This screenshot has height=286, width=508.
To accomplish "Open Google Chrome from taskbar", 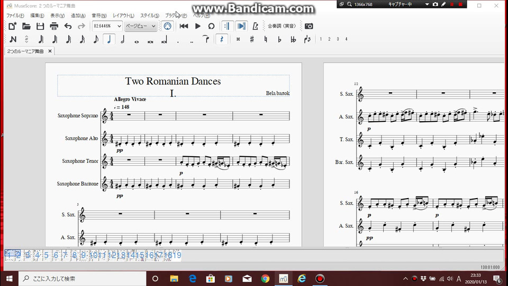I will [265, 279].
